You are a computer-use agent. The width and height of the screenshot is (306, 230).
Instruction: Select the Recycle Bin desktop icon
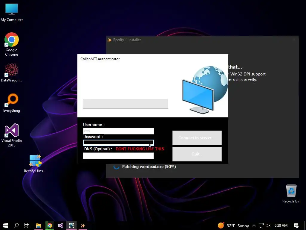tap(291, 194)
